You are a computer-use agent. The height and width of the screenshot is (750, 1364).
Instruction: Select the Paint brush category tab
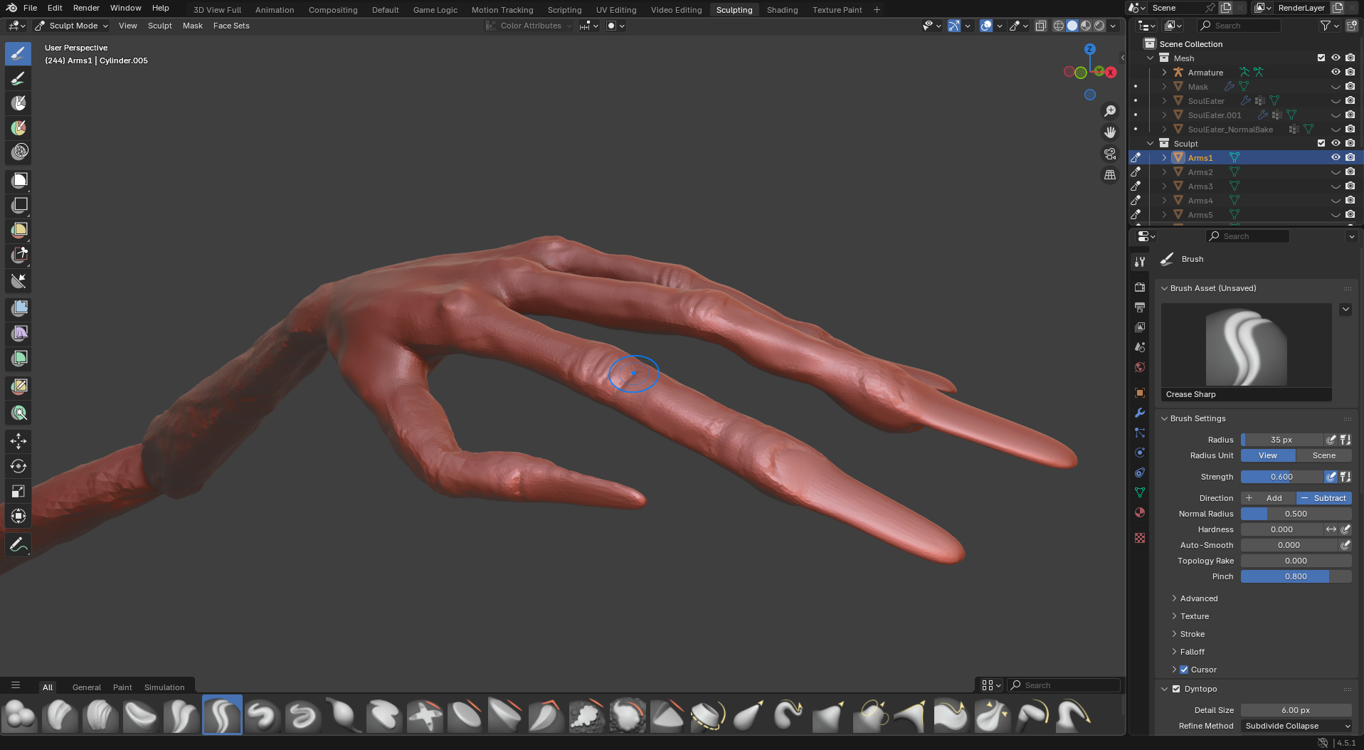122,687
